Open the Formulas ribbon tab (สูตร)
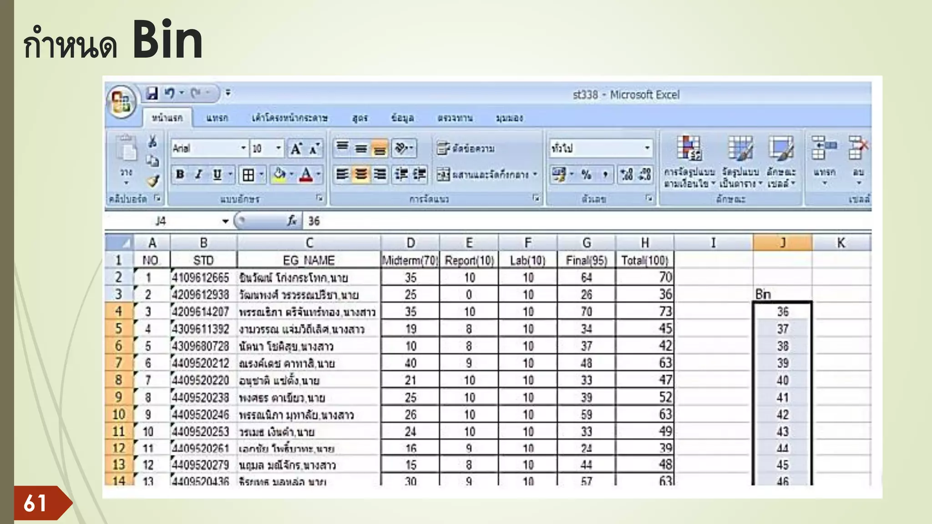The width and height of the screenshot is (932, 524). click(x=360, y=118)
